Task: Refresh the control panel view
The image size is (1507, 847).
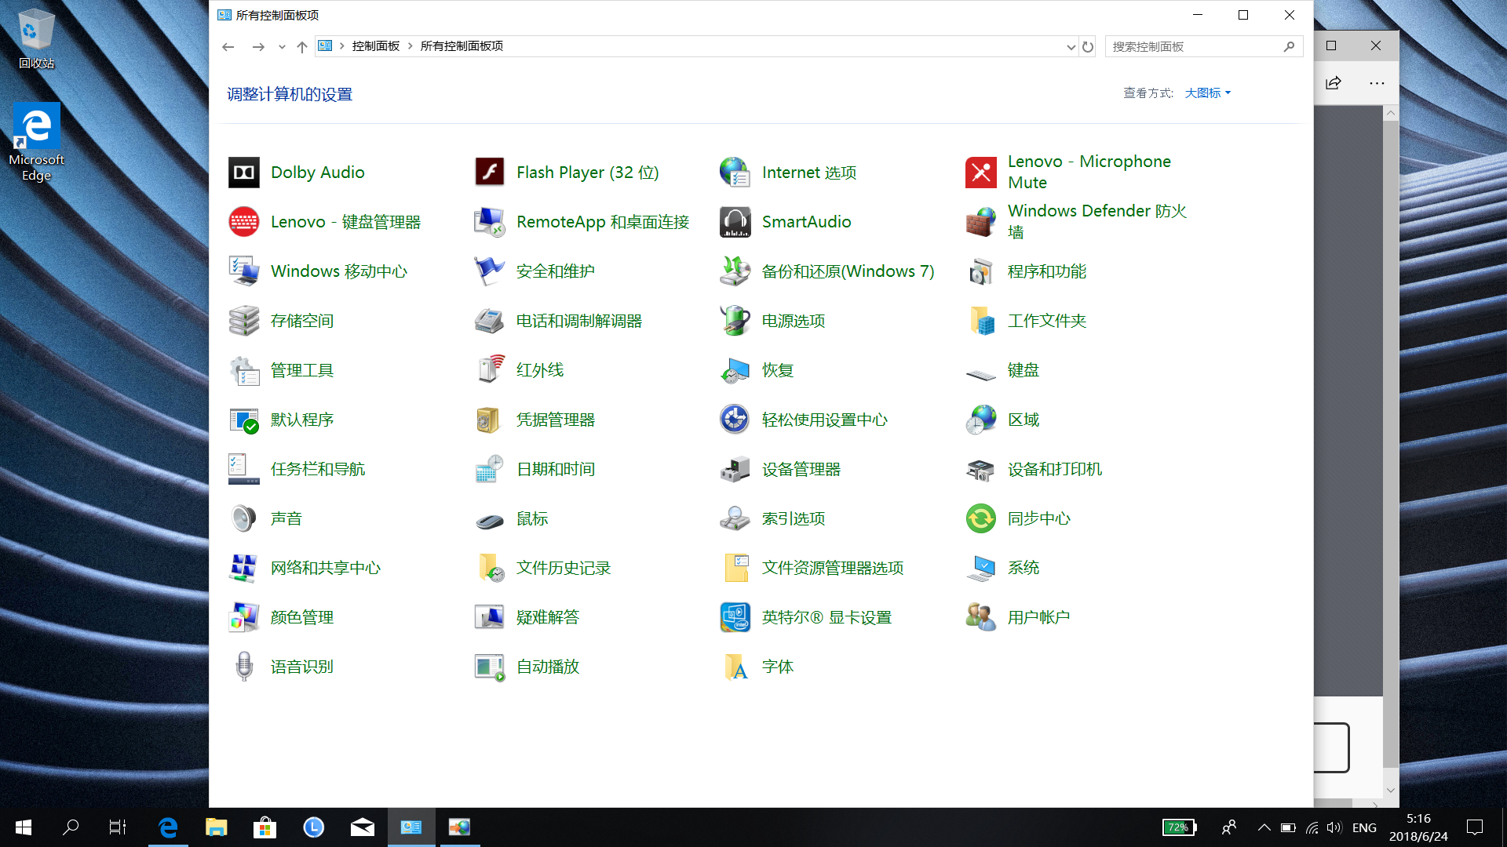Action: tap(1088, 47)
